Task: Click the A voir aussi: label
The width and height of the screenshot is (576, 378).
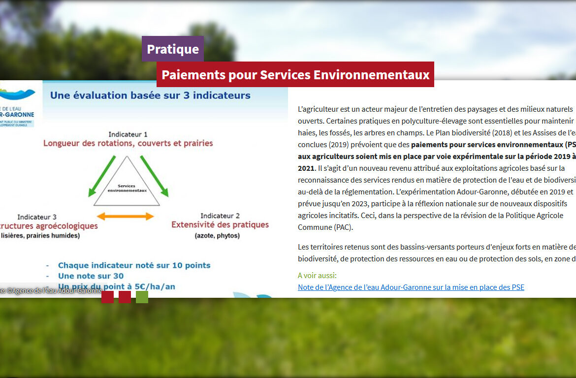Action: coord(317,276)
